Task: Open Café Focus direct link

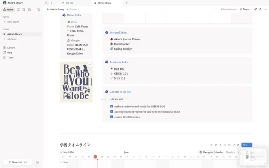Action: click(78, 28)
